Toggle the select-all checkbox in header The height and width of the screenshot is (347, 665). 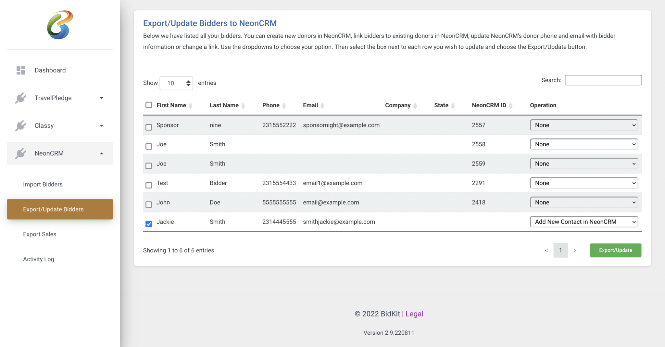[x=149, y=105]
